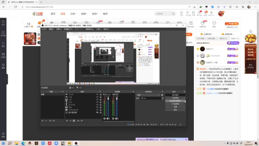Click 启动虚拟摄像机 button
259x146 pixels.
[175, 101]
